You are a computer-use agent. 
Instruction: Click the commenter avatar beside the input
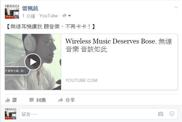pos(11,114)
